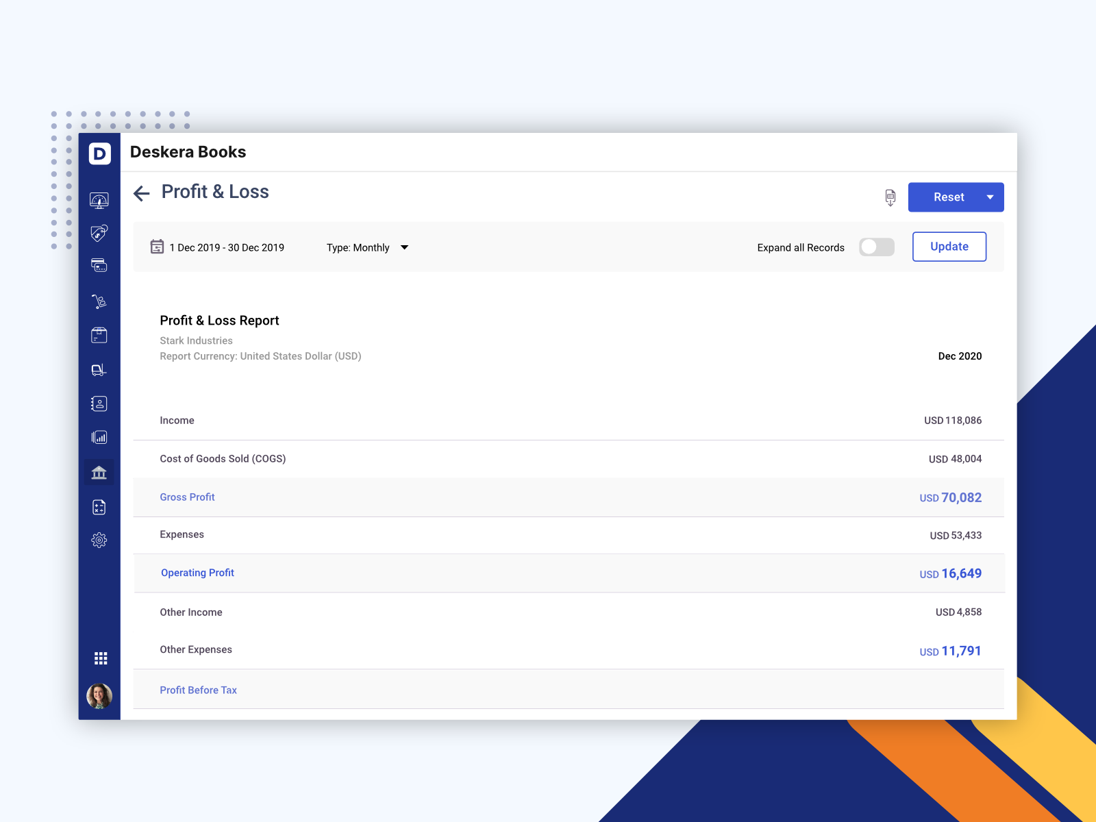This screenshot has width=1096, height=822.
Task: Open the calculator icon in sidebar
Action: click(x=99, y=507)
